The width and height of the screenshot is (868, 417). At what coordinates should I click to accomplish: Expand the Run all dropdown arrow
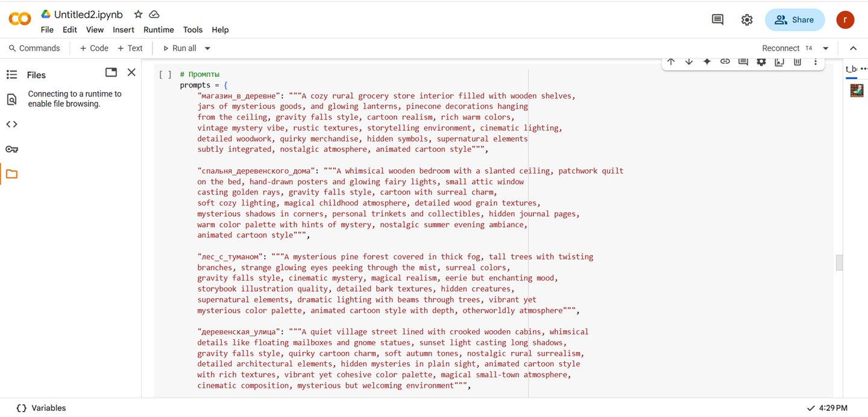click(207, 48)
